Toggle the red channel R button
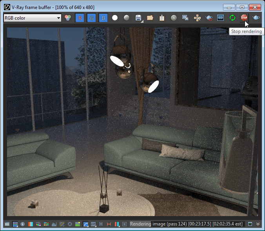Viewport: 265px width, 231px height. tap(80, 18)
